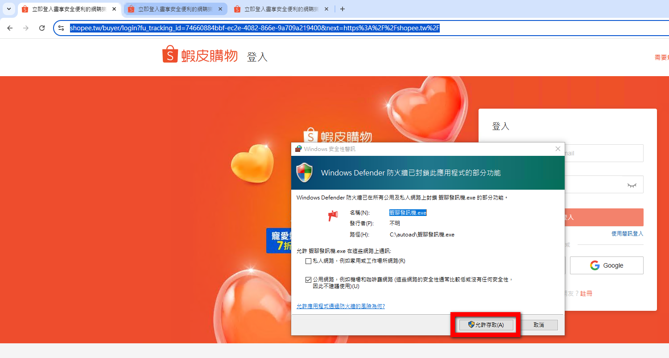Image resolution: width=669 pixels, height=358 pixels.
Task: Click the 需要幫助 help link at top right
Action: click(662, 57)
